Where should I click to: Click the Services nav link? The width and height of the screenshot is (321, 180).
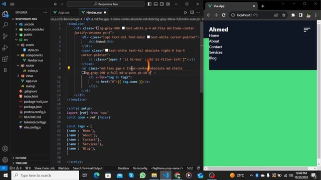[216, 52]
